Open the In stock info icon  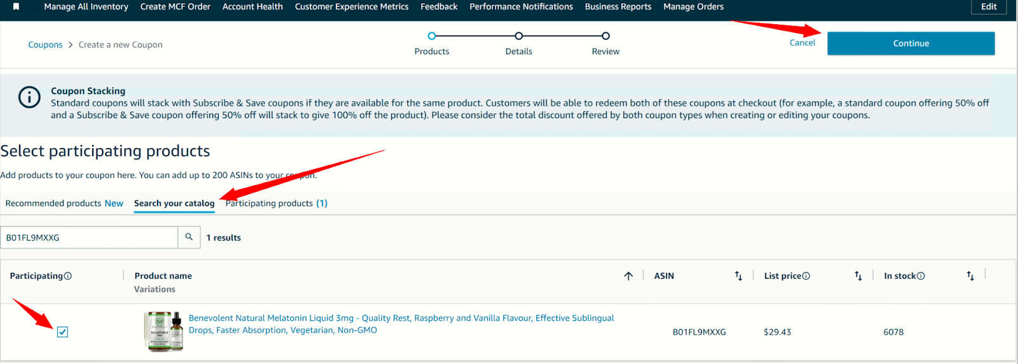pos(921,276)
